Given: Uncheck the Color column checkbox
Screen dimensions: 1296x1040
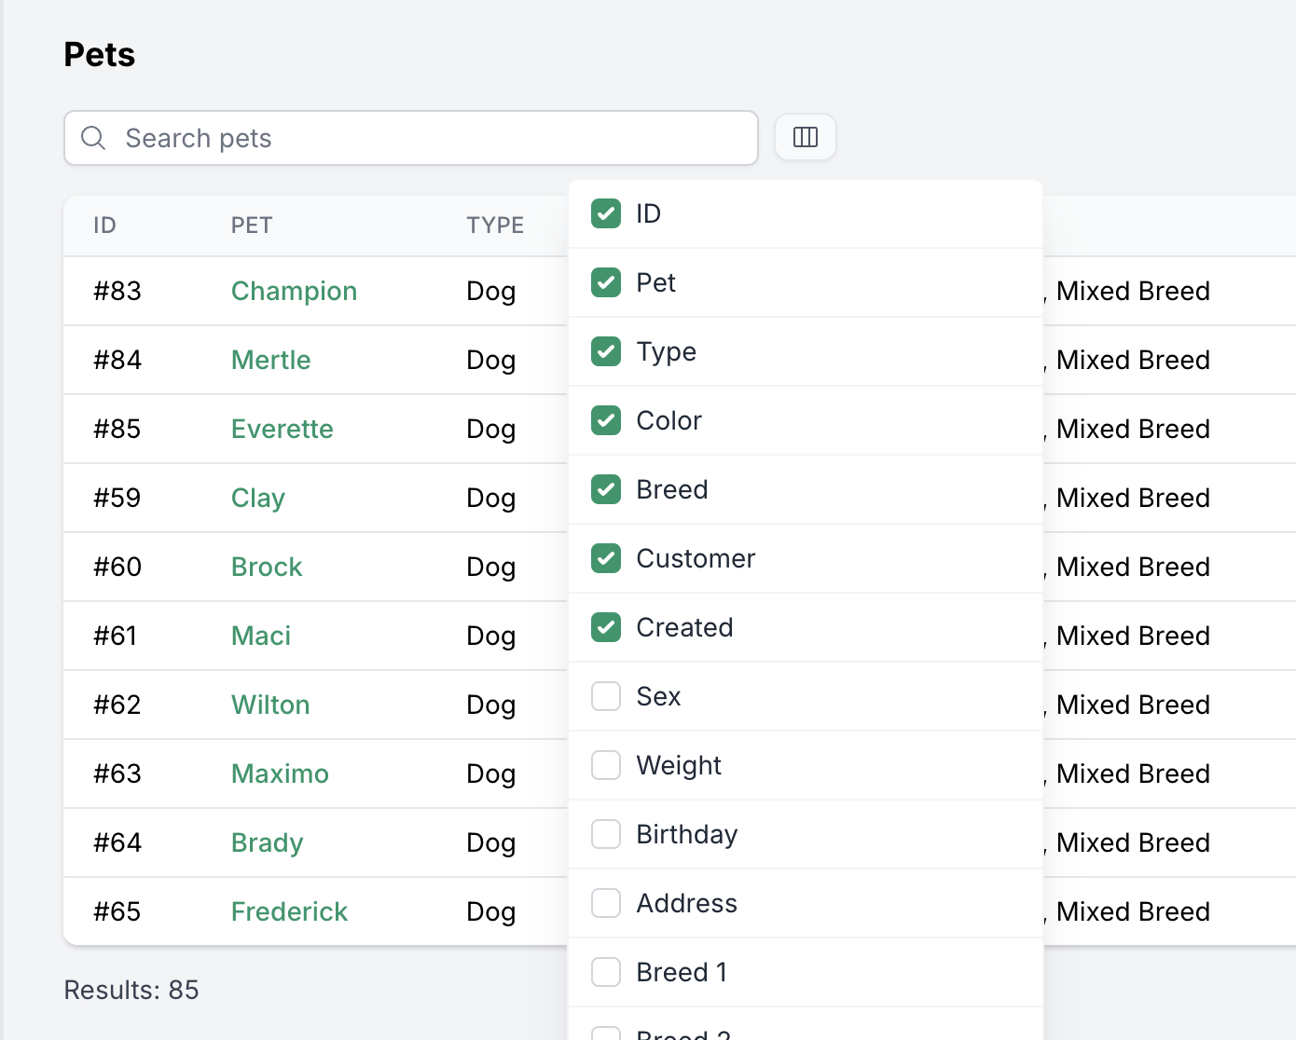Looking at the screenshot, I should coord(606,420).
